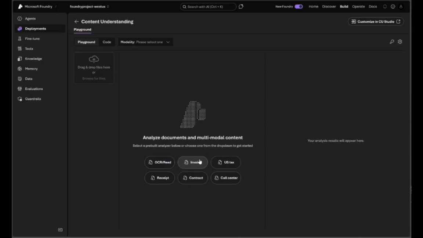Click the Content Understanding heading

click(107, 22)
